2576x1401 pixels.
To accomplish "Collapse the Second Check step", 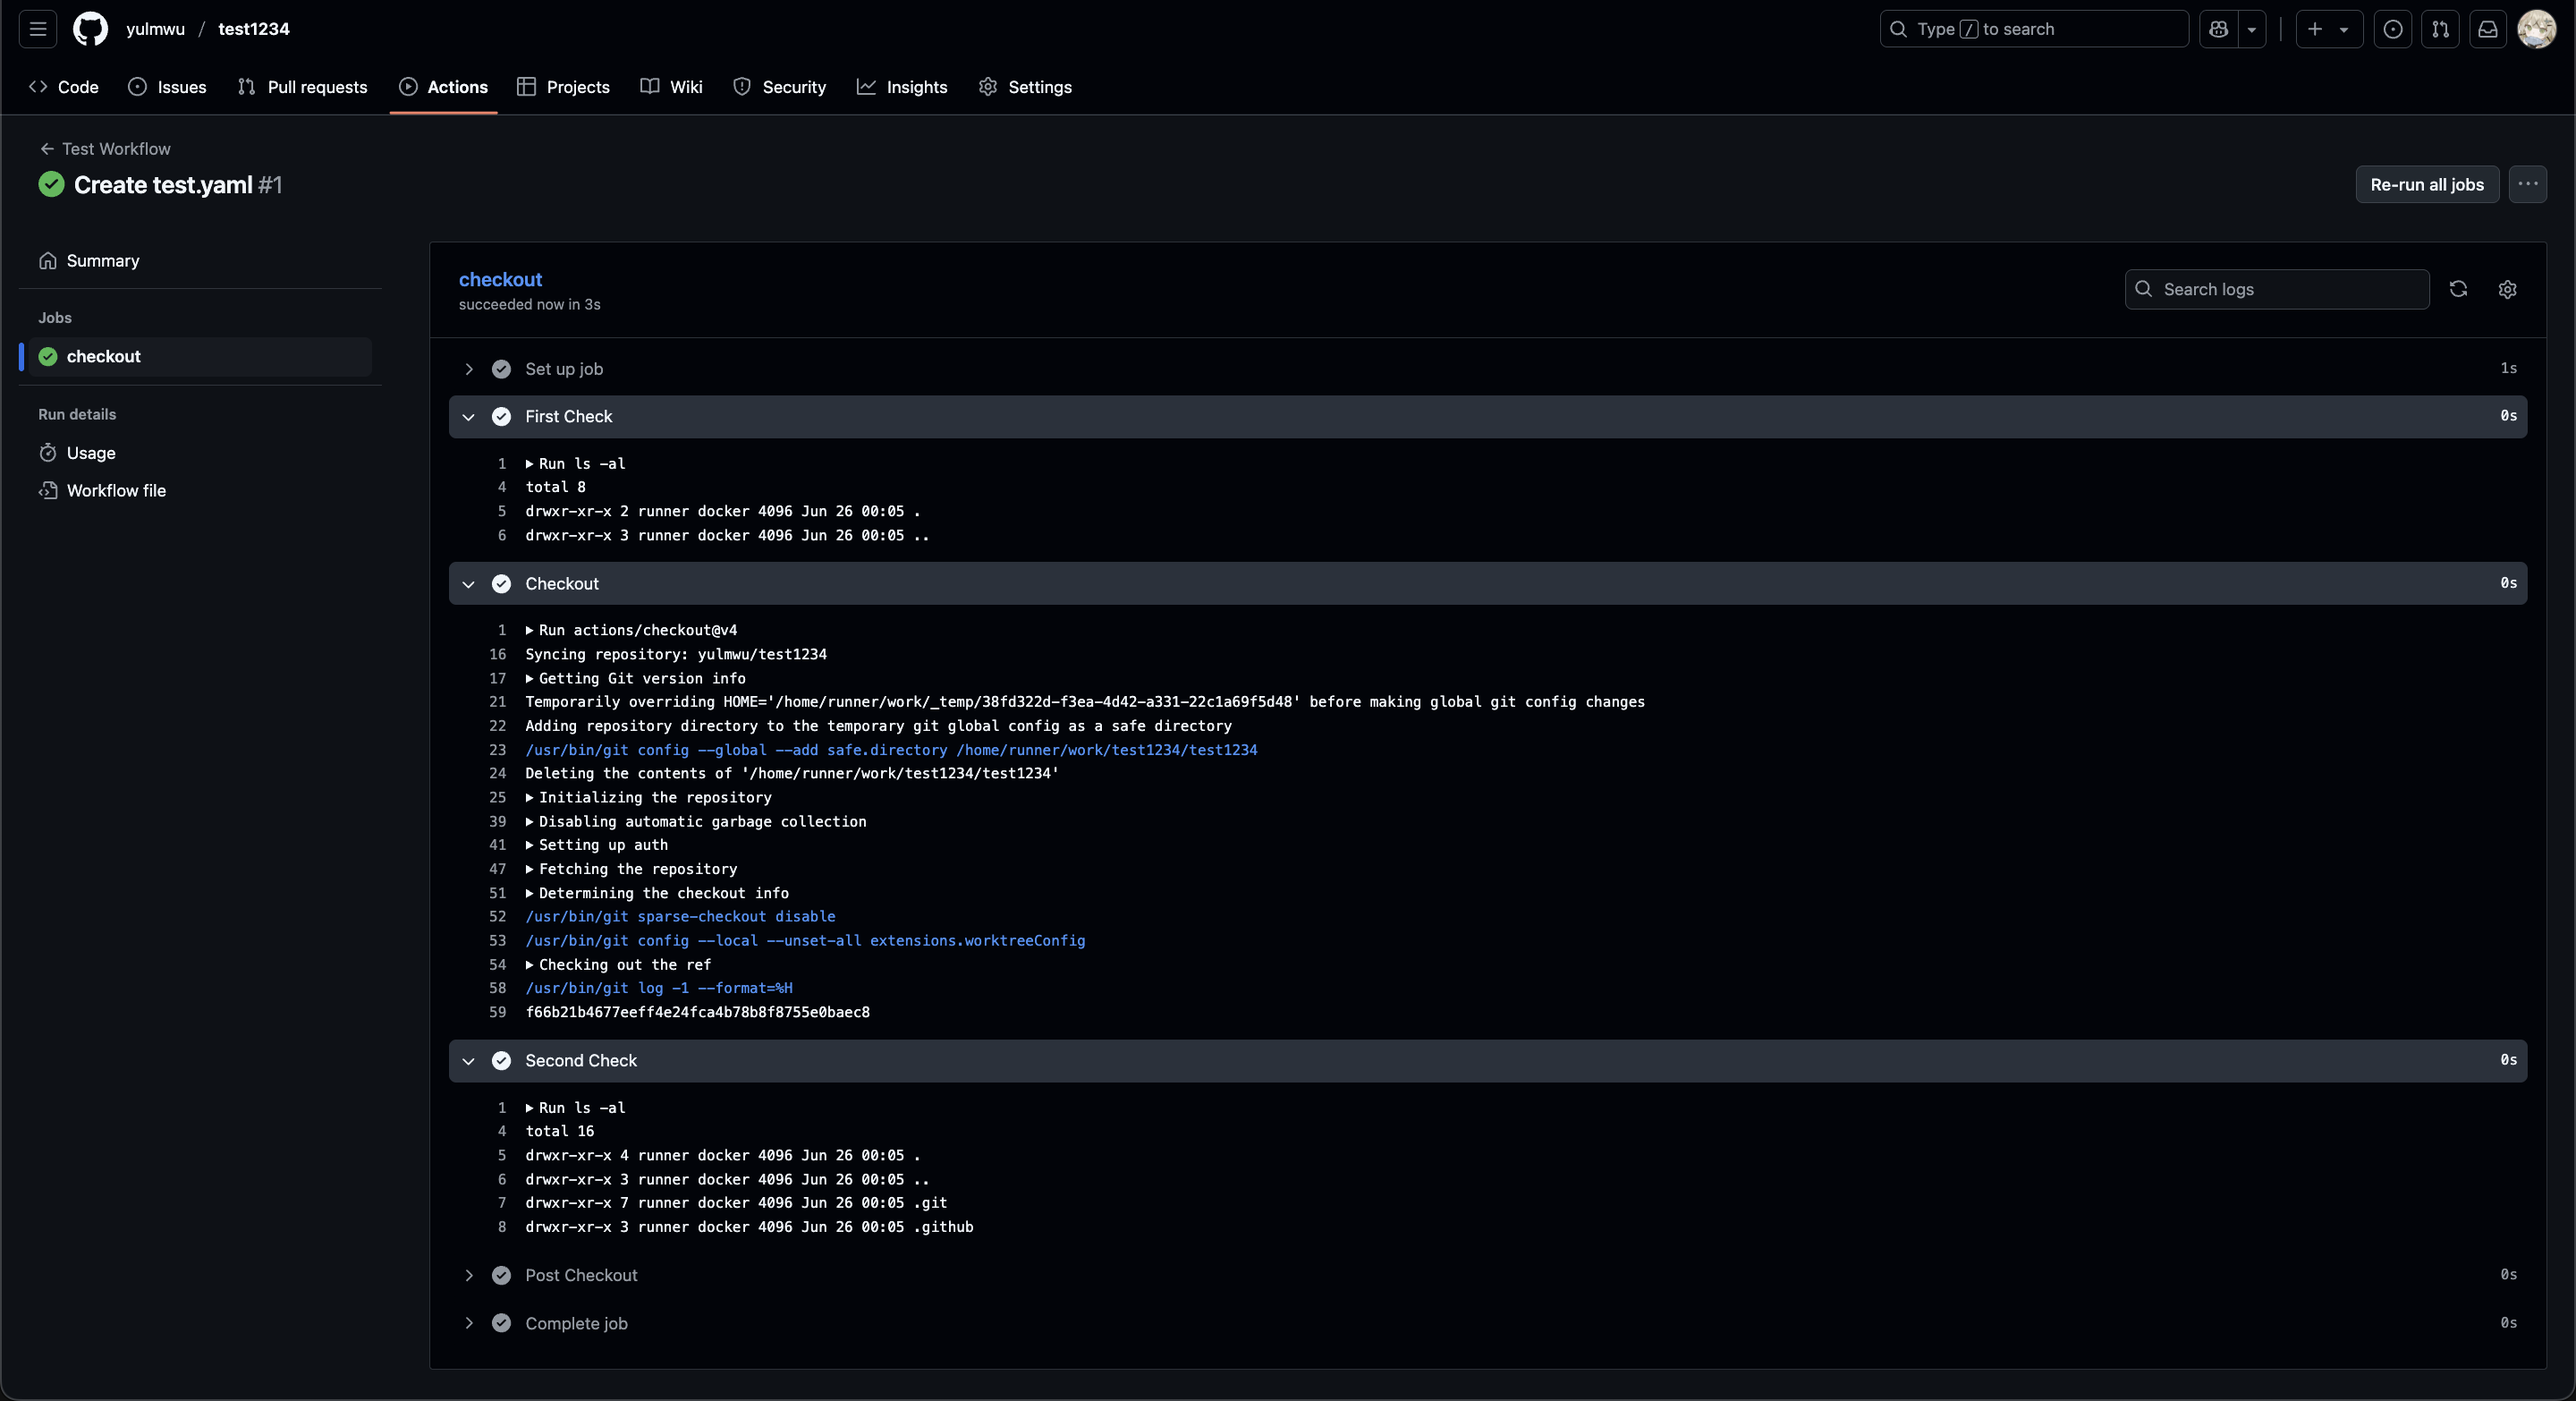I will point(468,1061).
